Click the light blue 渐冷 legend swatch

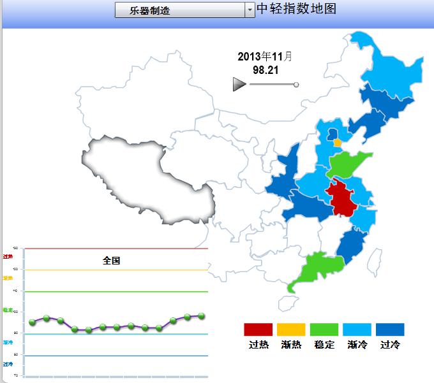(357, 329)
